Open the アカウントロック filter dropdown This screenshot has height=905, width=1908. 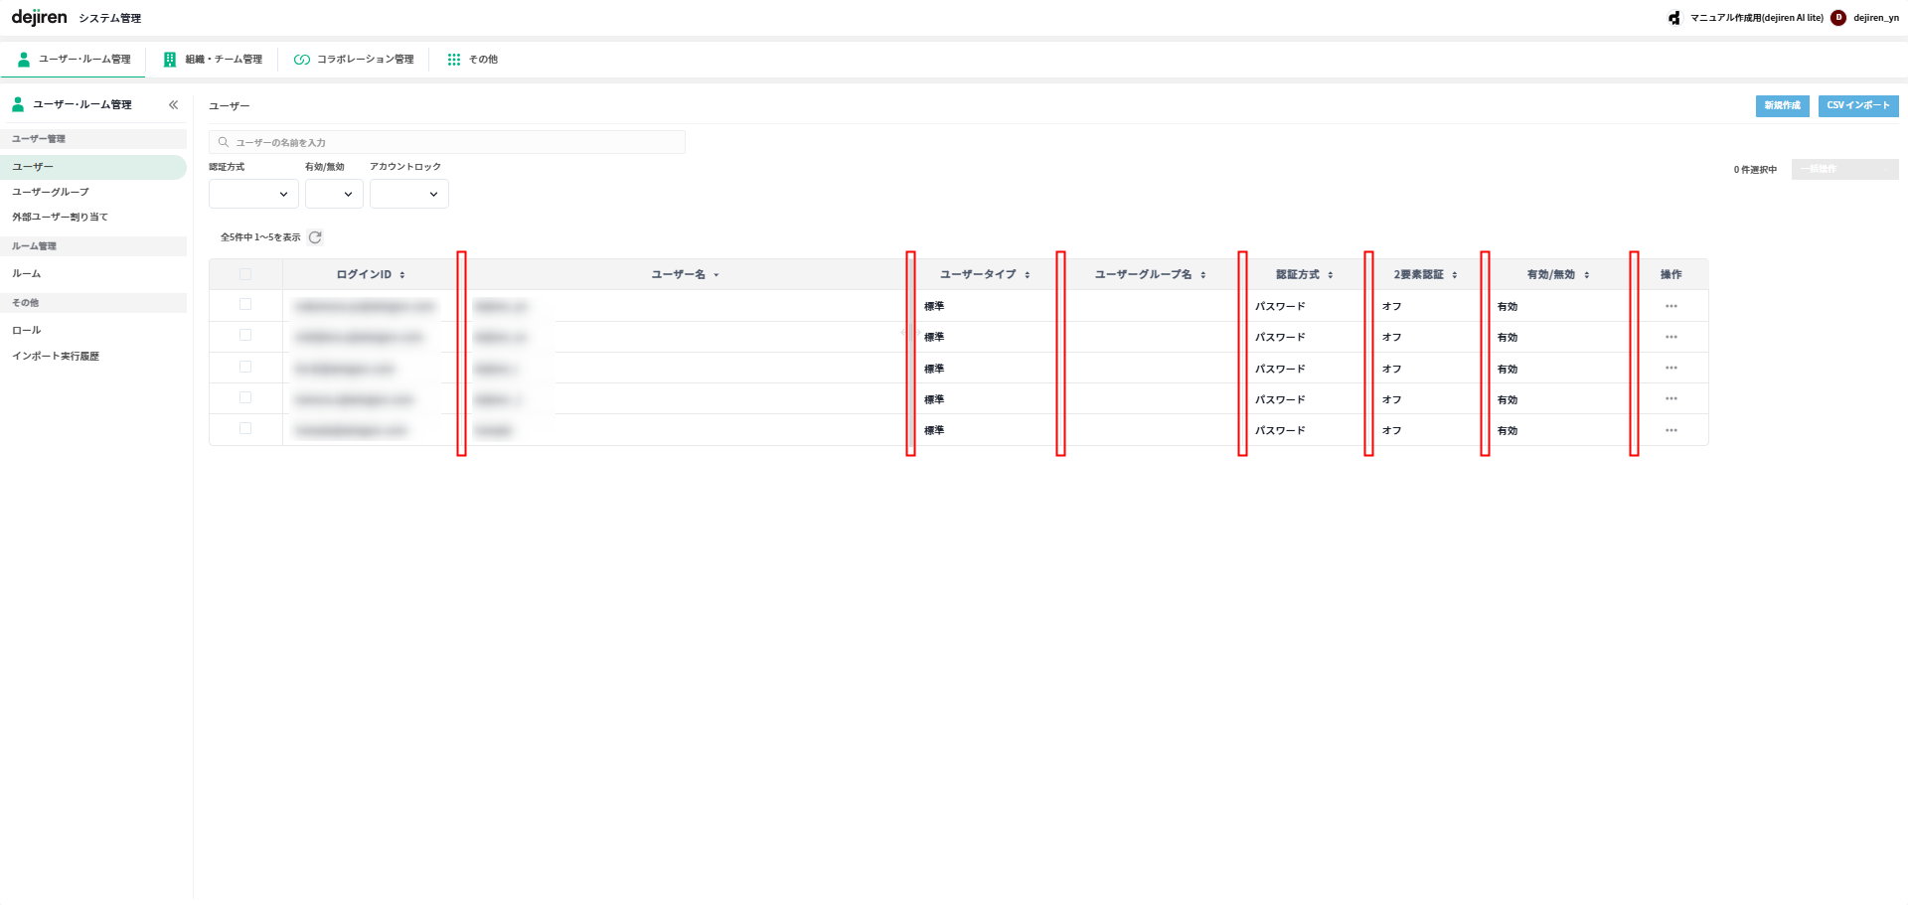[408, 195]
